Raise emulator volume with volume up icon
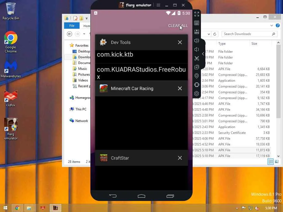This screenshot has width=283, height=212. [196, 41]
